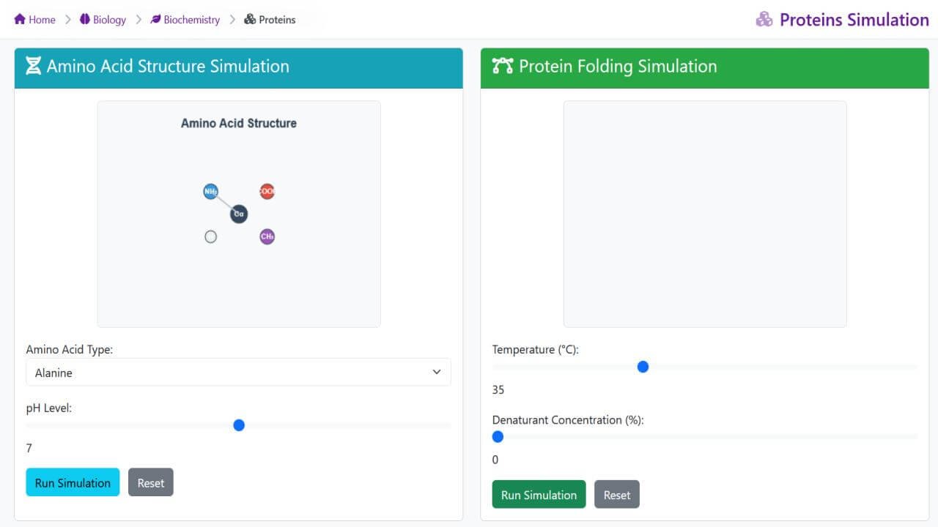This screenshot has height=527, width=938.
Task: Click the temperature value "35"
Action: 498,389
